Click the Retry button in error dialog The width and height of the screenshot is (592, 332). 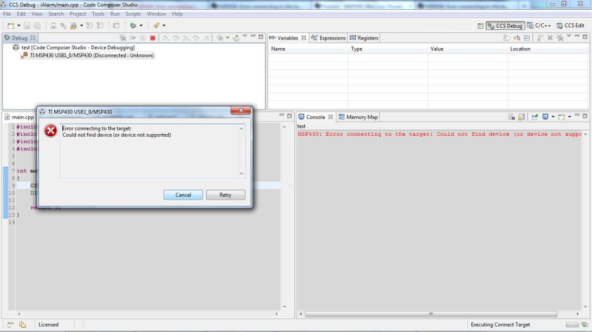[x=225, y=195]
